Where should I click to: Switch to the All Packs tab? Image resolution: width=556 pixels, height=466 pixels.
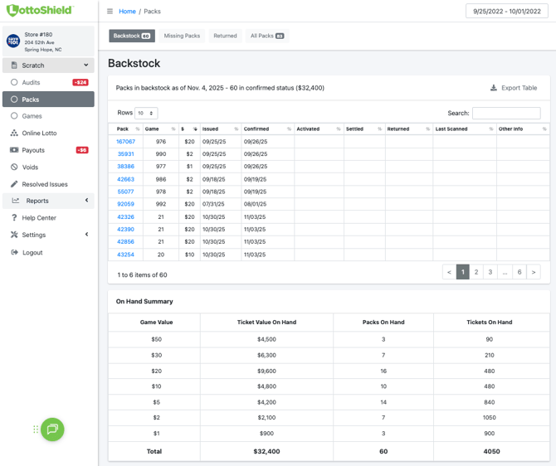tap(267, 36)
